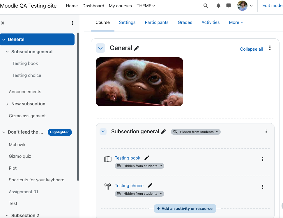Image resolution: width=283 pixels, height=218 pixels.
Task: Select Testing book in course index
Action: pyautogui.click(x=25, y=63)
